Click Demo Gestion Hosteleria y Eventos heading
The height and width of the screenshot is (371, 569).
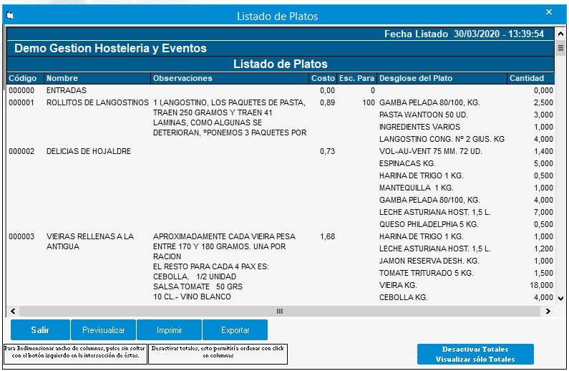(110, 48)
